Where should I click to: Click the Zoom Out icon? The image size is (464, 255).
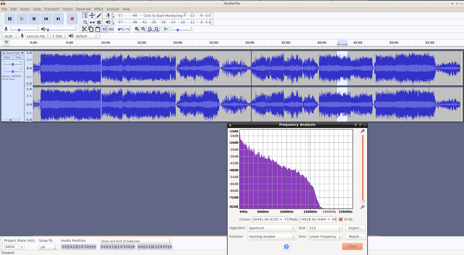144,29
